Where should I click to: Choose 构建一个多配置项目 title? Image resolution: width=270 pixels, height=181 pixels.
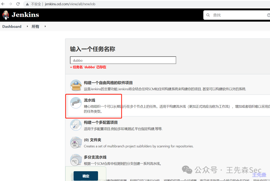tap(101, 122)
